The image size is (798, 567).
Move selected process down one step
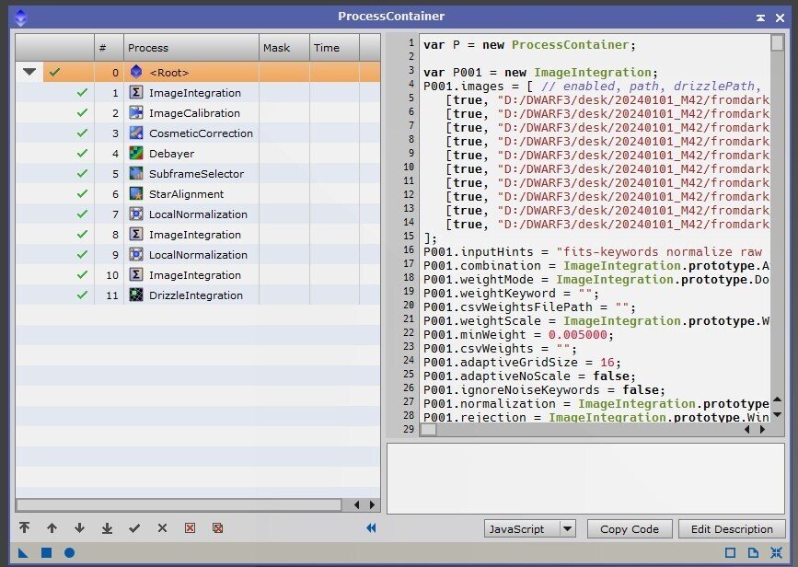point(79,527)
